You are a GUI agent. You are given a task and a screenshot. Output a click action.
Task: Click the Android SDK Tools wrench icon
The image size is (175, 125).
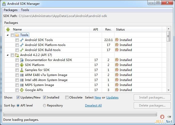[22, 40]
